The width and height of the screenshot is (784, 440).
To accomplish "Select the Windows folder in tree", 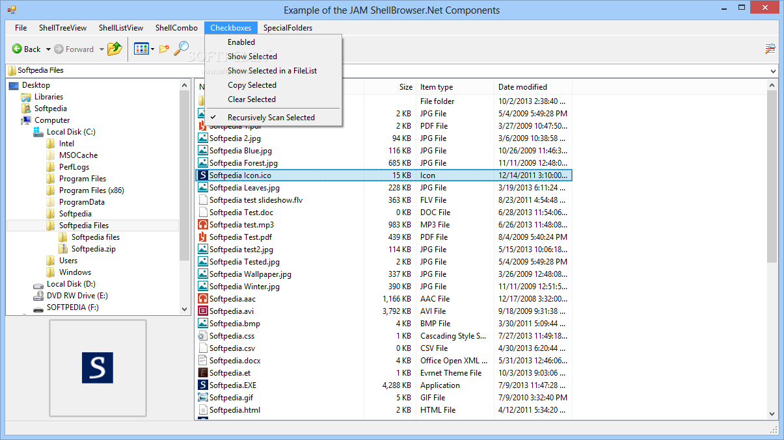I will click(75, 272).
